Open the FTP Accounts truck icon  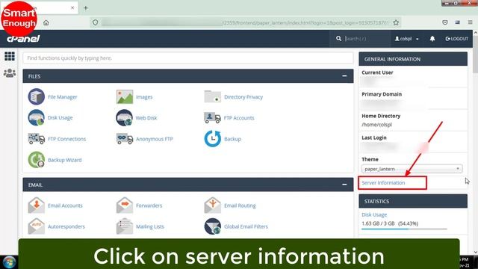212,117
